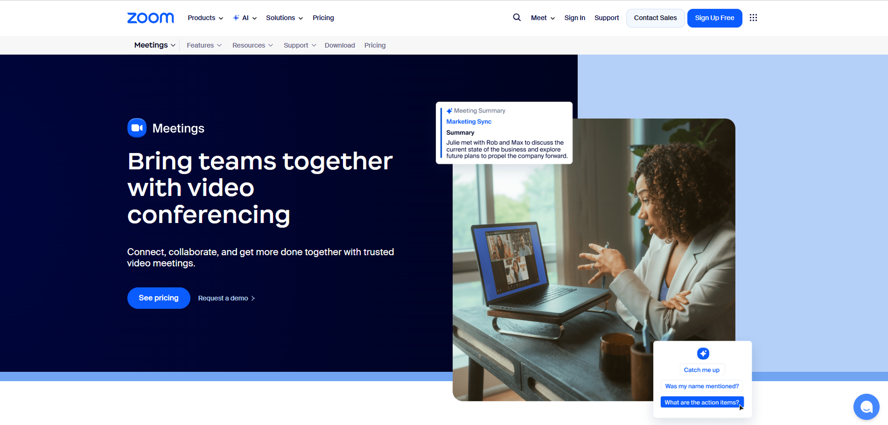Click Sign In
This screenshot has height=425, width=888.
[x=574, y=18]
